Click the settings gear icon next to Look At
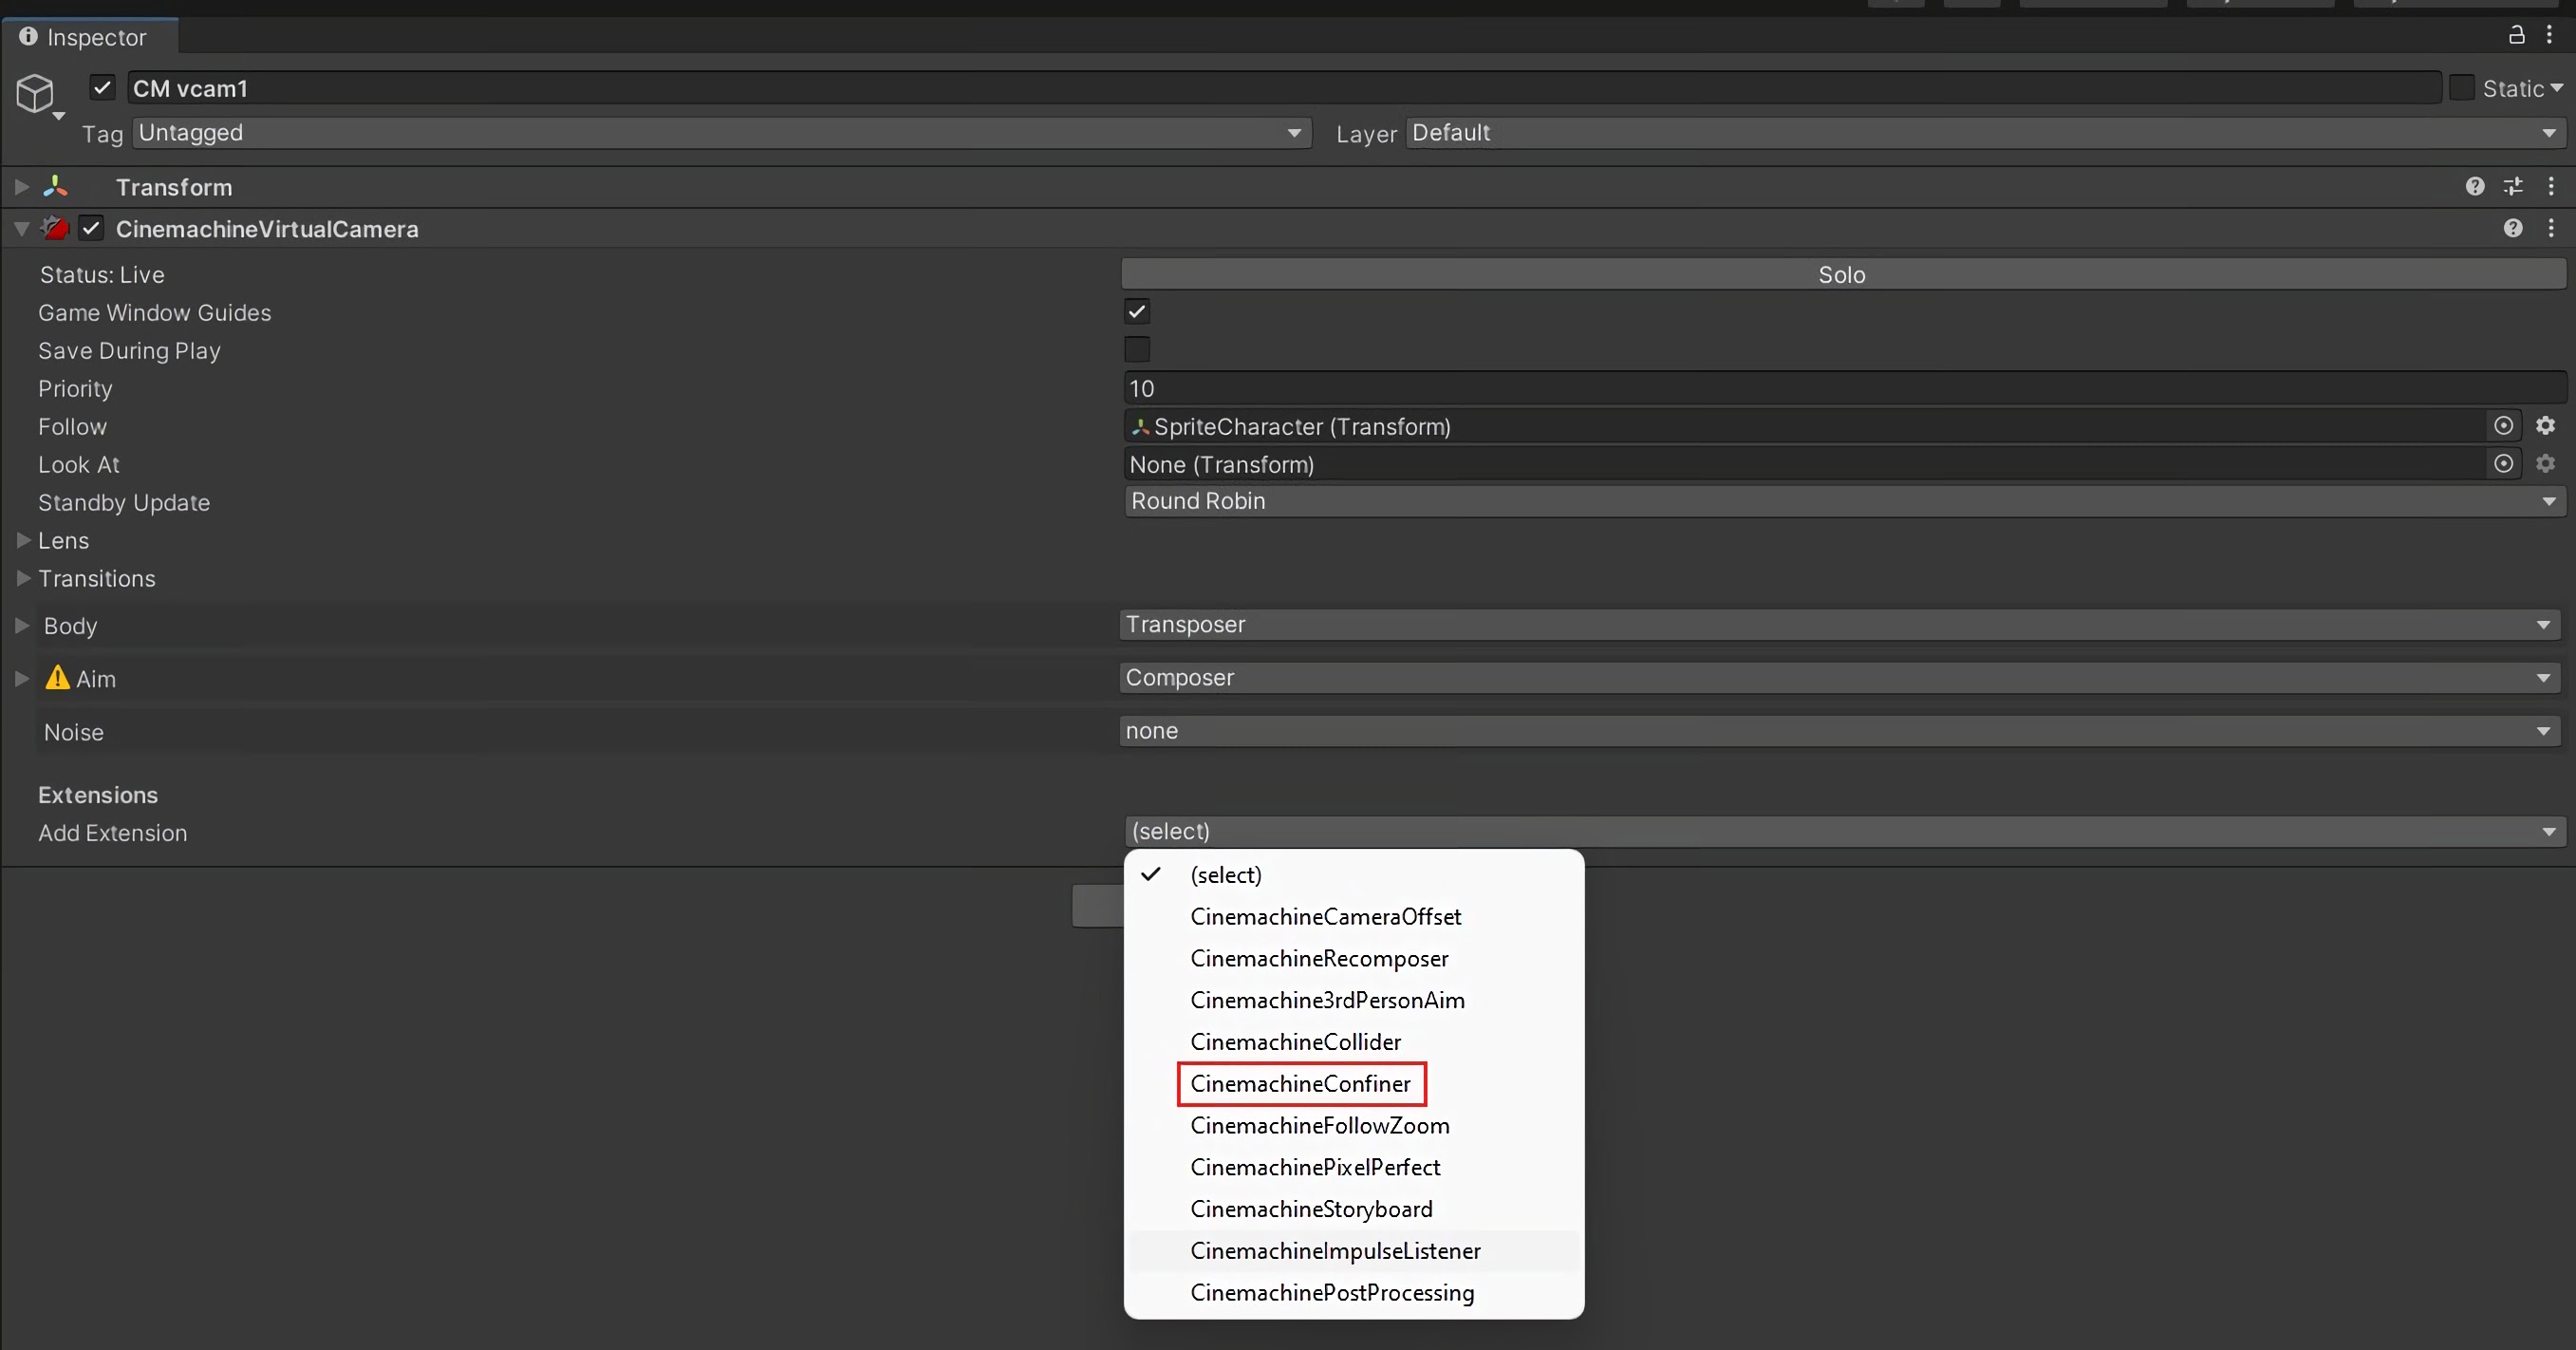The height and width of the screenshot is (1350, 2576). coord(2552,463)
